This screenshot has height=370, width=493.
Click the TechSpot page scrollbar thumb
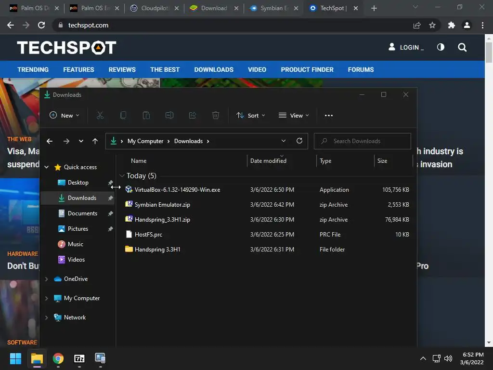[x=489, y=52]
